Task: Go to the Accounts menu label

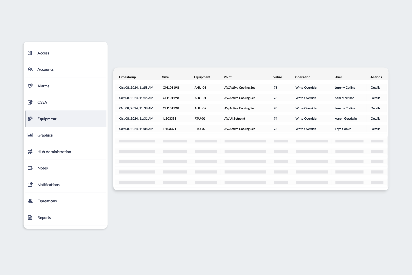Action: coord(45,69)
